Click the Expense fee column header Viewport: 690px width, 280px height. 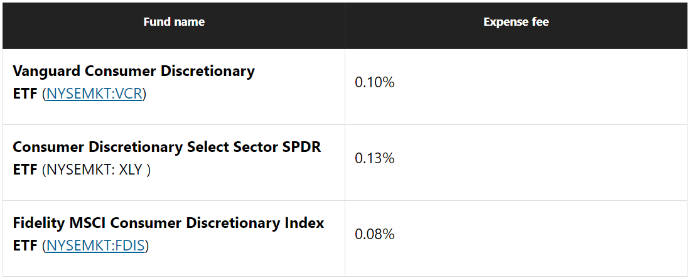tap(516, 22)
